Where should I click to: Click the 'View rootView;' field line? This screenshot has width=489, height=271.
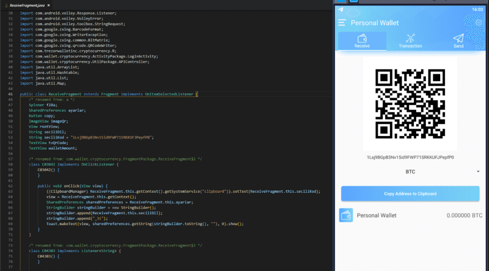coord(44,126)
